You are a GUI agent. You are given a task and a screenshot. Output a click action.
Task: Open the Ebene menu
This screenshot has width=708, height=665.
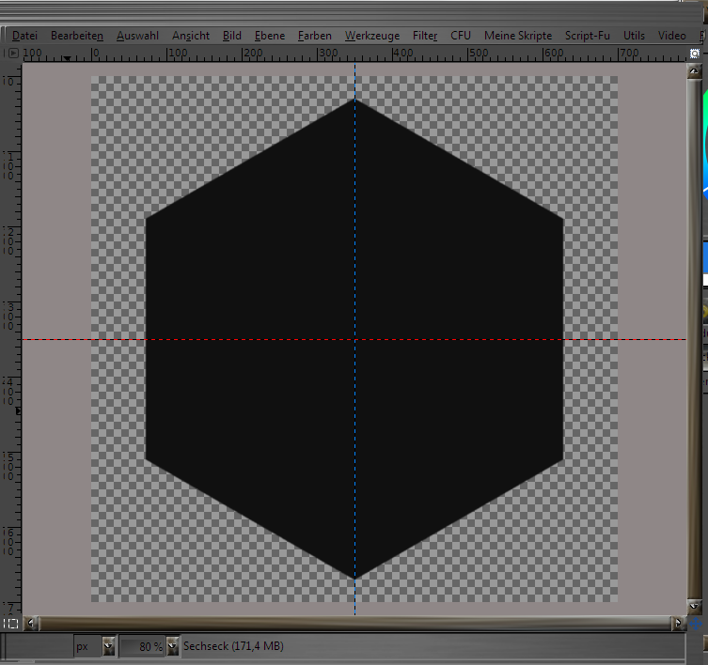click(x=269, y=36)
